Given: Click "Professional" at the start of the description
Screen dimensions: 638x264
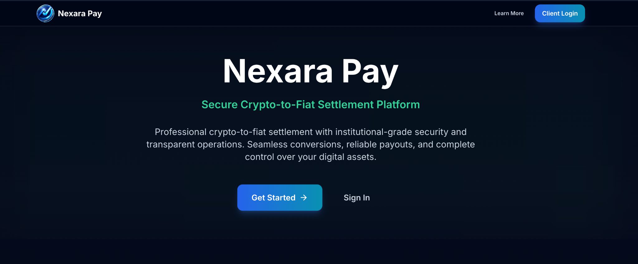Looking at the screenshot, I should [x=180, y=132].
